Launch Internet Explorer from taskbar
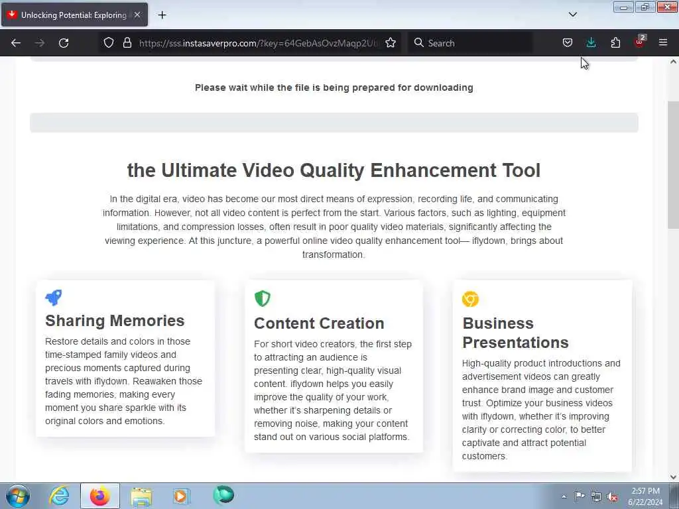This screenshot has height=509, width=679. tap(59, 496)
